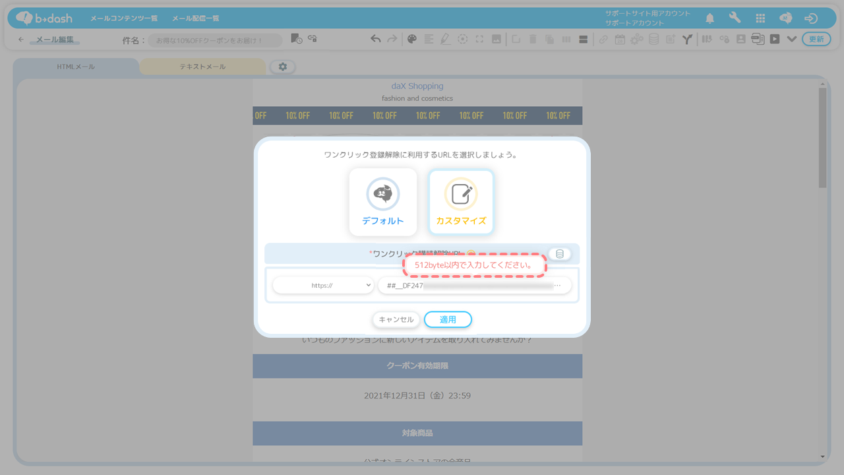Click the 件名 subject field
844x475 pixels.
215,40
